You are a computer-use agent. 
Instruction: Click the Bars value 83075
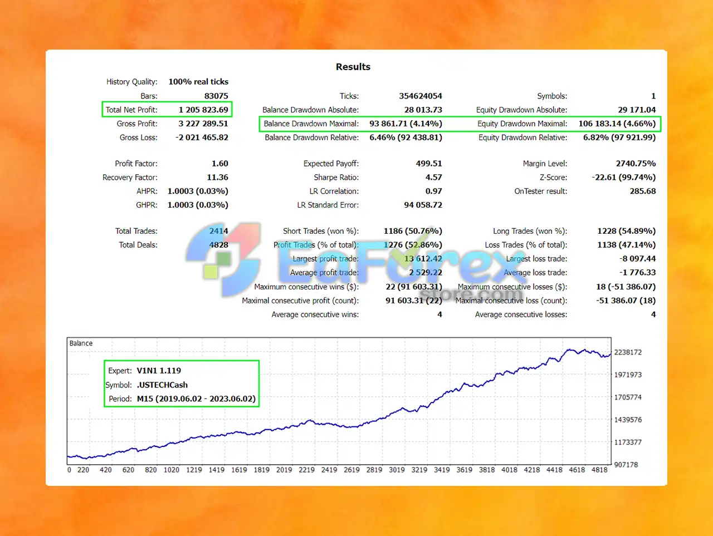[x=216, y=96]
